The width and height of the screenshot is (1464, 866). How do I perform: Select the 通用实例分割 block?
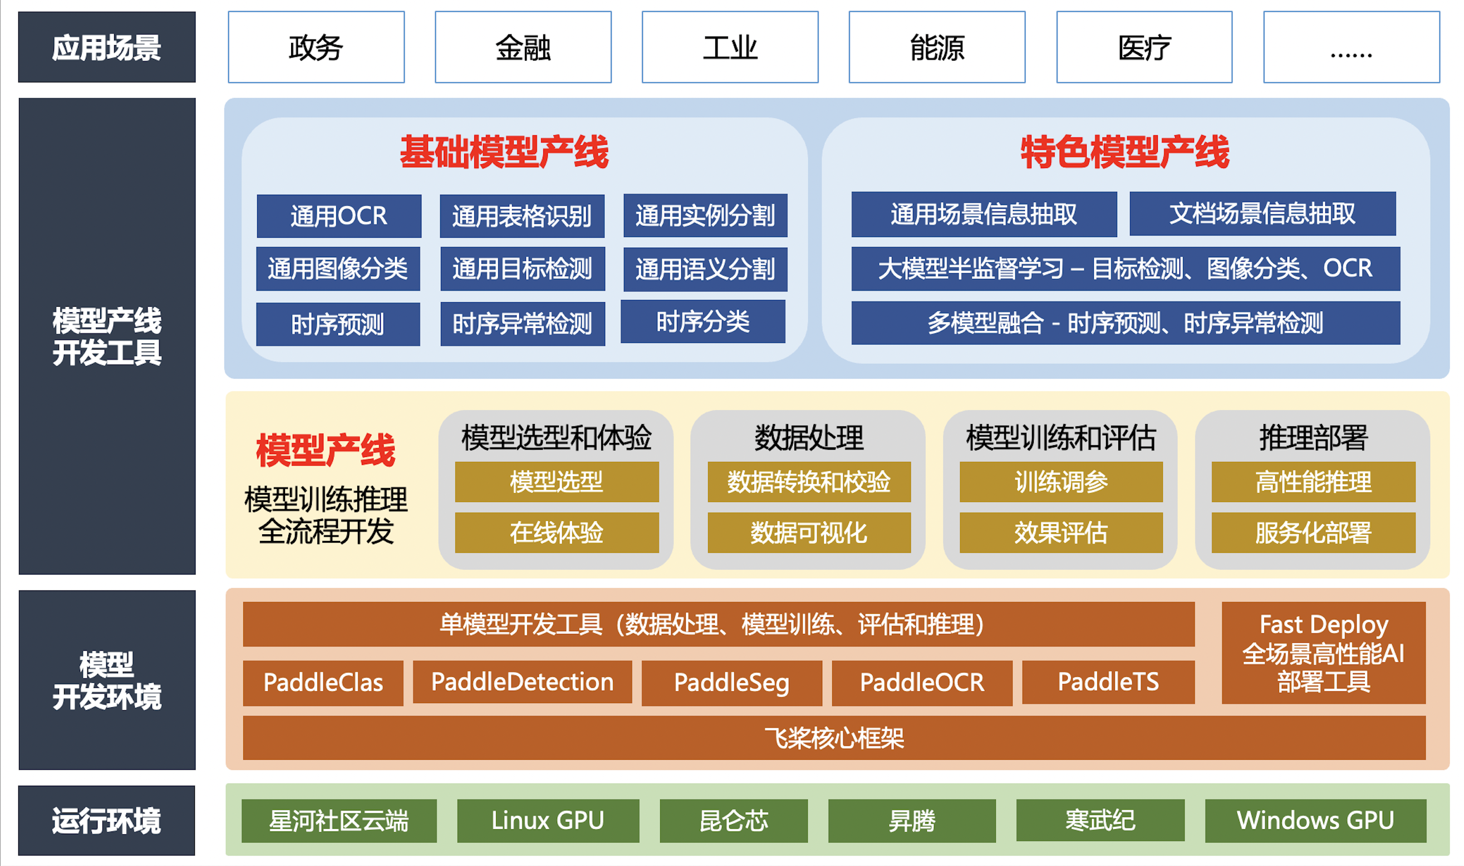coord(705,215)
